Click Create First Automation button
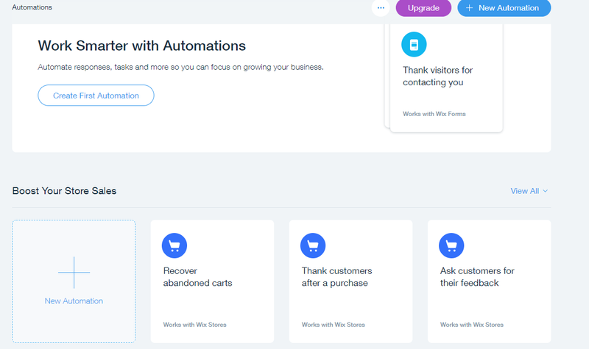 (x=96, y=96)
